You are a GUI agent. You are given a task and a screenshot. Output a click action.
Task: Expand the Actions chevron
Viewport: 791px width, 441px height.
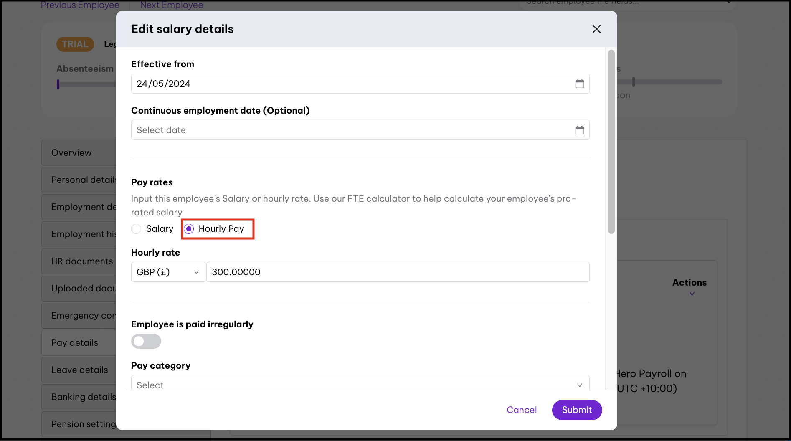pyautogui.click(x=692, y=294)
